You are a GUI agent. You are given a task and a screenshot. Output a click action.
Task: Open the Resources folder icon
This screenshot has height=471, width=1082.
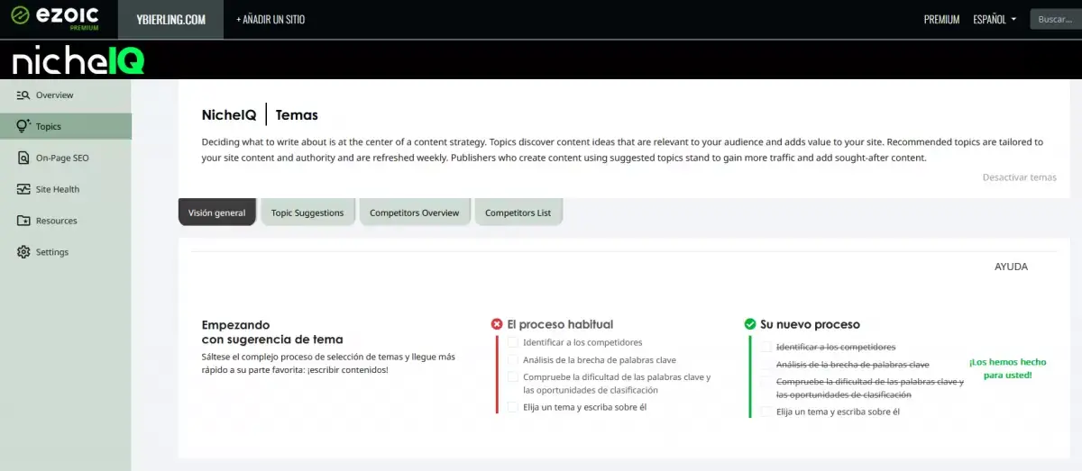coord(23,222)
